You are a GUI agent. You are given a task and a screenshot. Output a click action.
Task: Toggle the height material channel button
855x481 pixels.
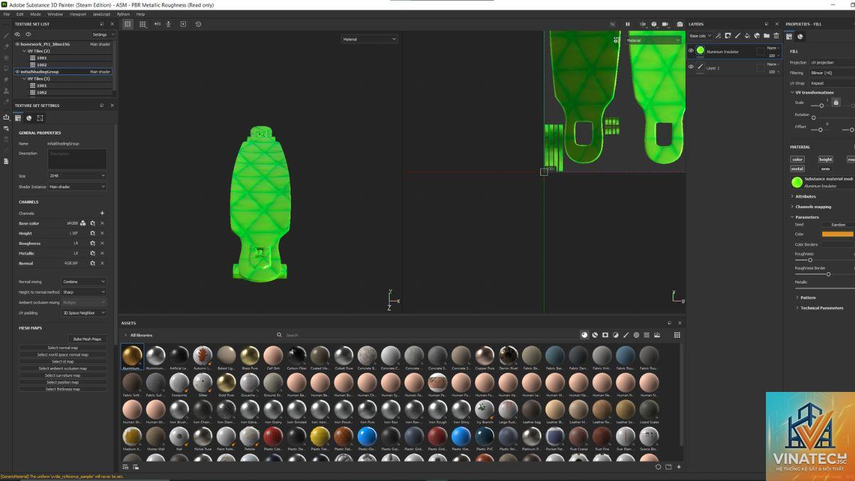(x=825, y=160)
